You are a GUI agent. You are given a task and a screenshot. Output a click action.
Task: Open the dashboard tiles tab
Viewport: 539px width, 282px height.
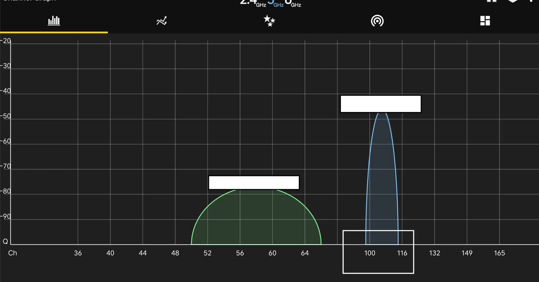(x=485, y=21)
